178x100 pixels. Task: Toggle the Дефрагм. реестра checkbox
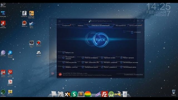[64, 67]
